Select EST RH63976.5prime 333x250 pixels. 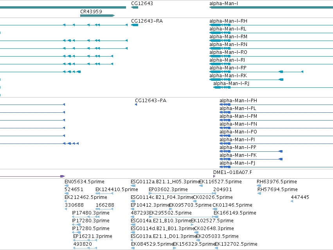pyautogui.click(x=277, y=182)
